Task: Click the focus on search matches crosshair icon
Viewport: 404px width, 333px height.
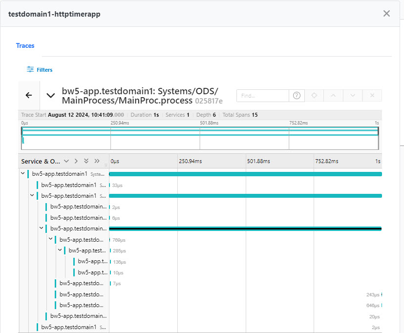Action: pyautogui.click(x=314, y=96)
